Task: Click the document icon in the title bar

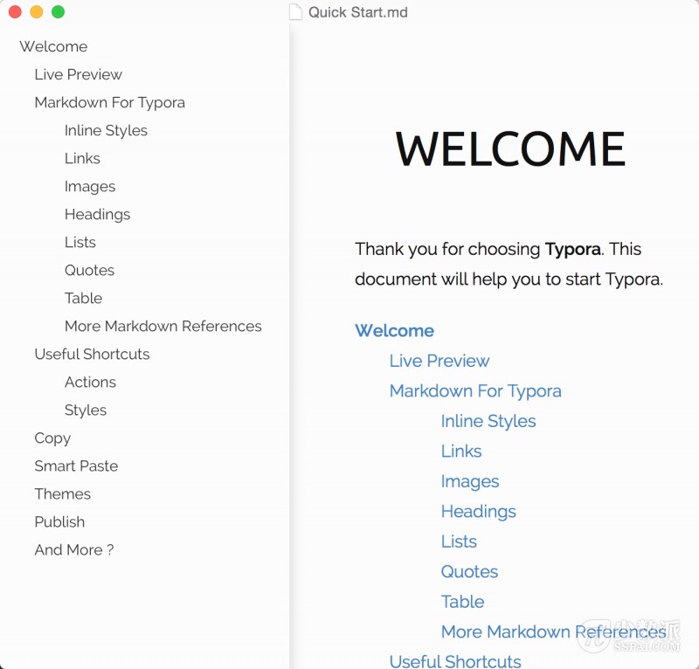Action: [x=295, y=12]
